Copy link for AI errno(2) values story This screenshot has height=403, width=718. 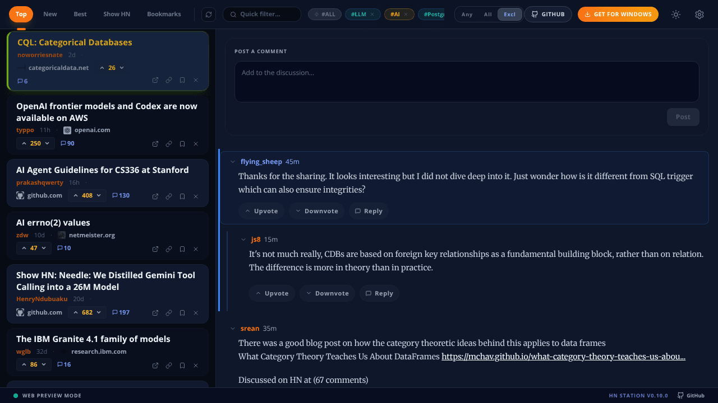click(x=169, y=249)
